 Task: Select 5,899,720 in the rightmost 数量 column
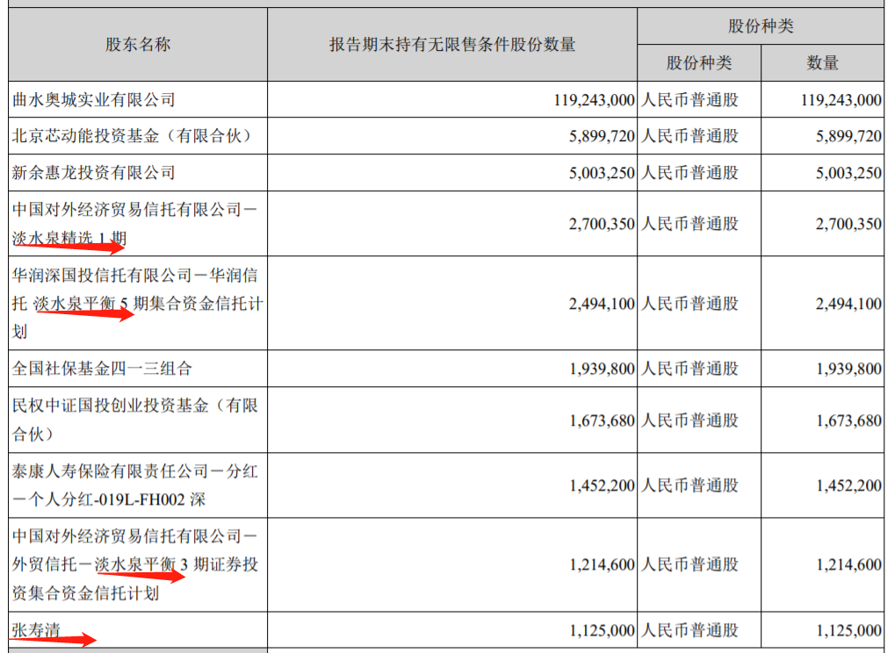848,136
